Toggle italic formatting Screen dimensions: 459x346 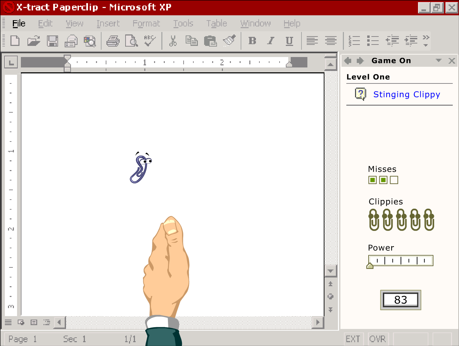[x=271, y=41]
